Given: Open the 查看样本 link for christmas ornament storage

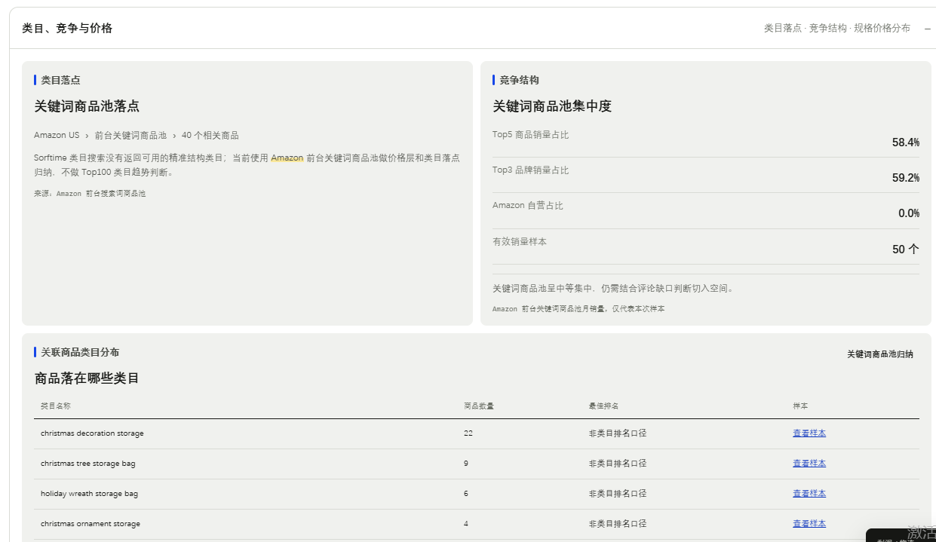Looking at the screenshot, I should click(x=809, y=524).
